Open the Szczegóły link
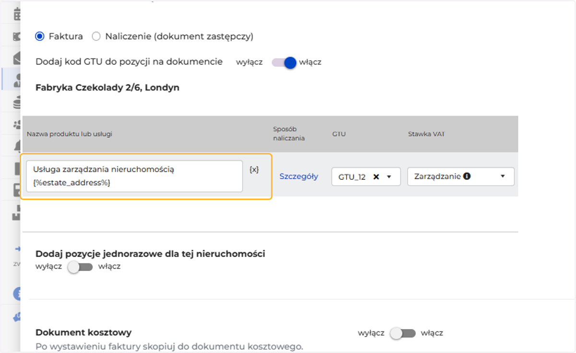 pos(299,176)
